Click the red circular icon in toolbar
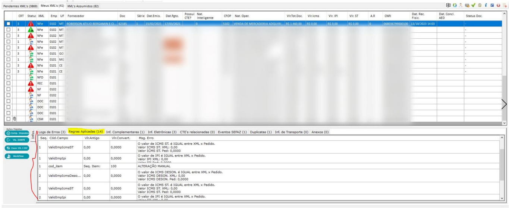This screenshot has height=208, width=509. click(x=498, y=6)
